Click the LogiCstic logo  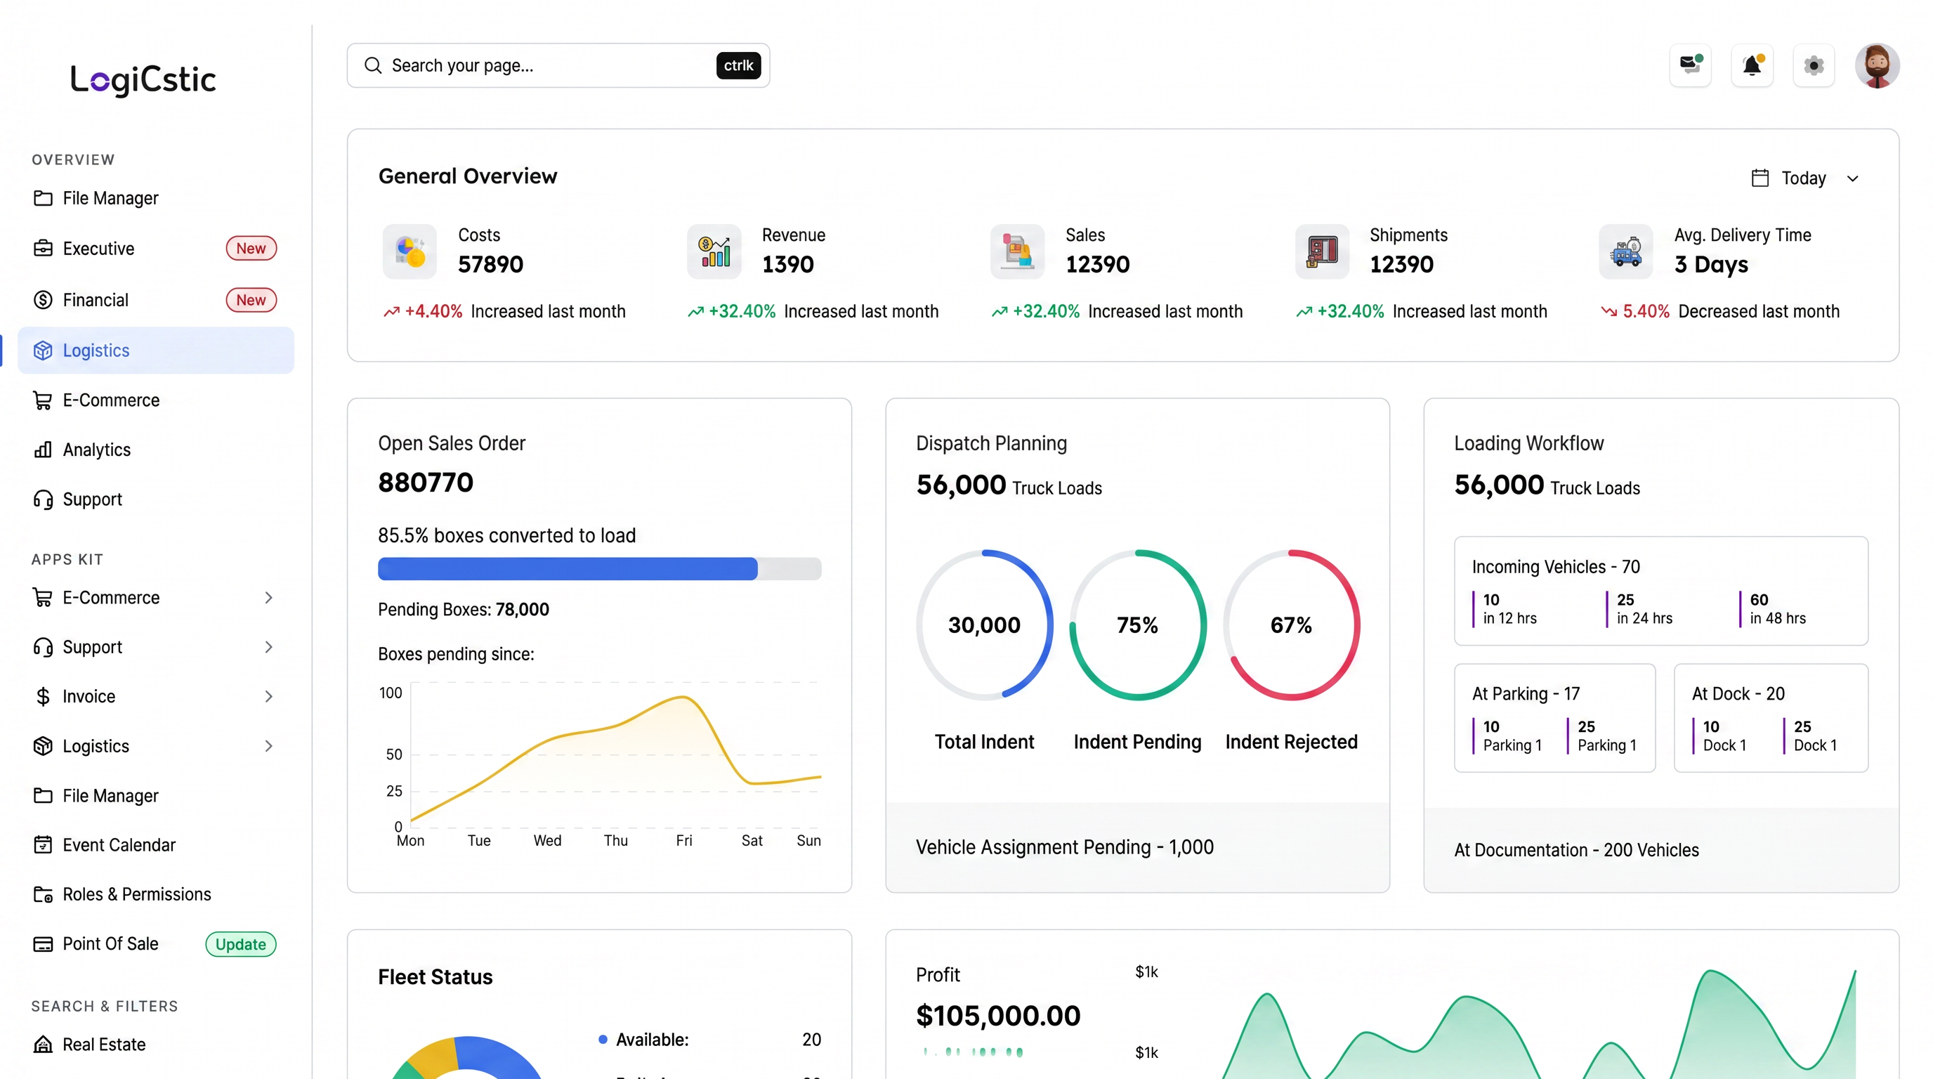[143, 79]
